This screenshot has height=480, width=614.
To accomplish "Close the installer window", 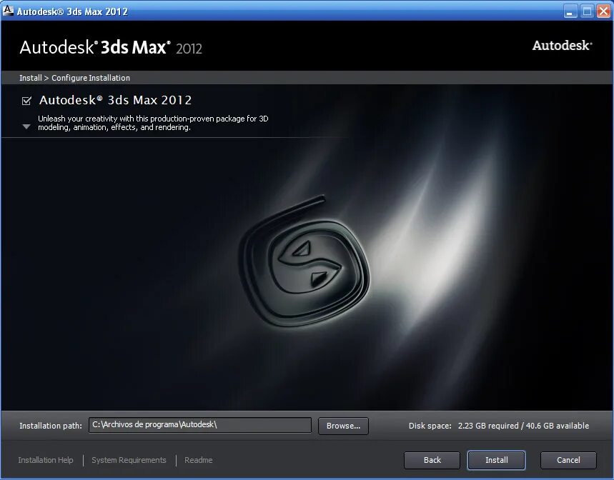I will tap(603, 11).
